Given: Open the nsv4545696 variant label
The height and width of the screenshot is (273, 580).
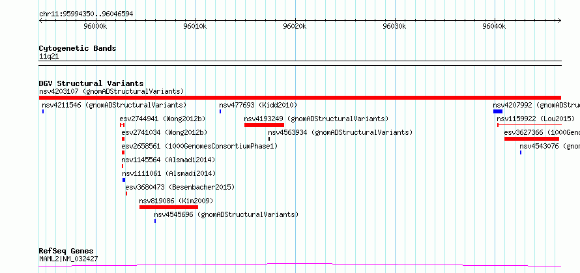Looking at the screenshot, I should (x=226, y=214).
